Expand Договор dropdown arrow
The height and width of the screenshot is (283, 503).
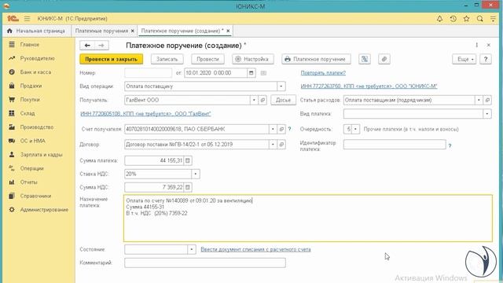pyautogui.click(x=273, y=145)
